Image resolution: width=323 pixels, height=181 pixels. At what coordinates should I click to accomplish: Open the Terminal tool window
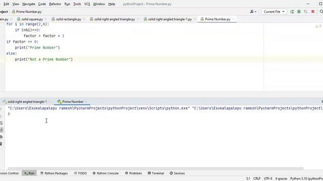pyautogui.click(x=156, y=173)
